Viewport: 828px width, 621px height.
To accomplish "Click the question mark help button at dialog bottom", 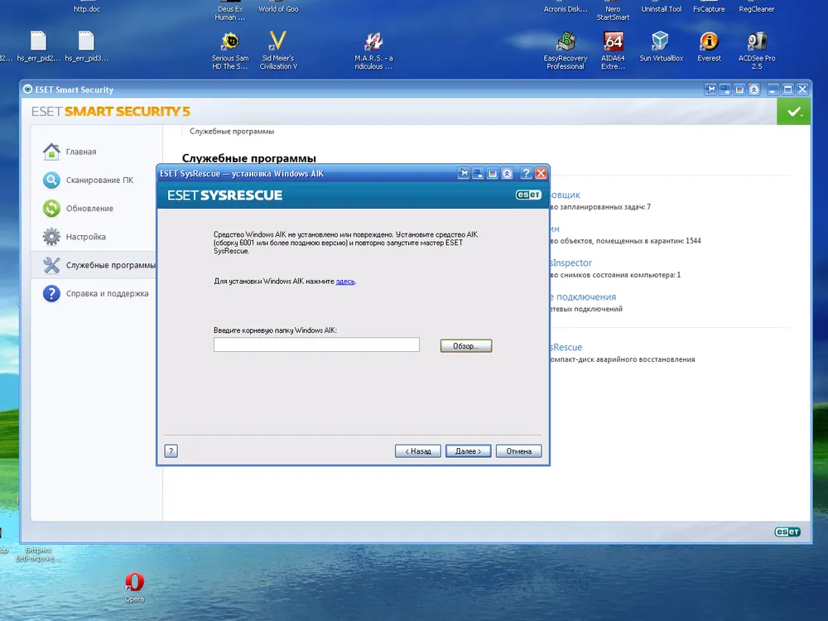I will pos(171,451).
